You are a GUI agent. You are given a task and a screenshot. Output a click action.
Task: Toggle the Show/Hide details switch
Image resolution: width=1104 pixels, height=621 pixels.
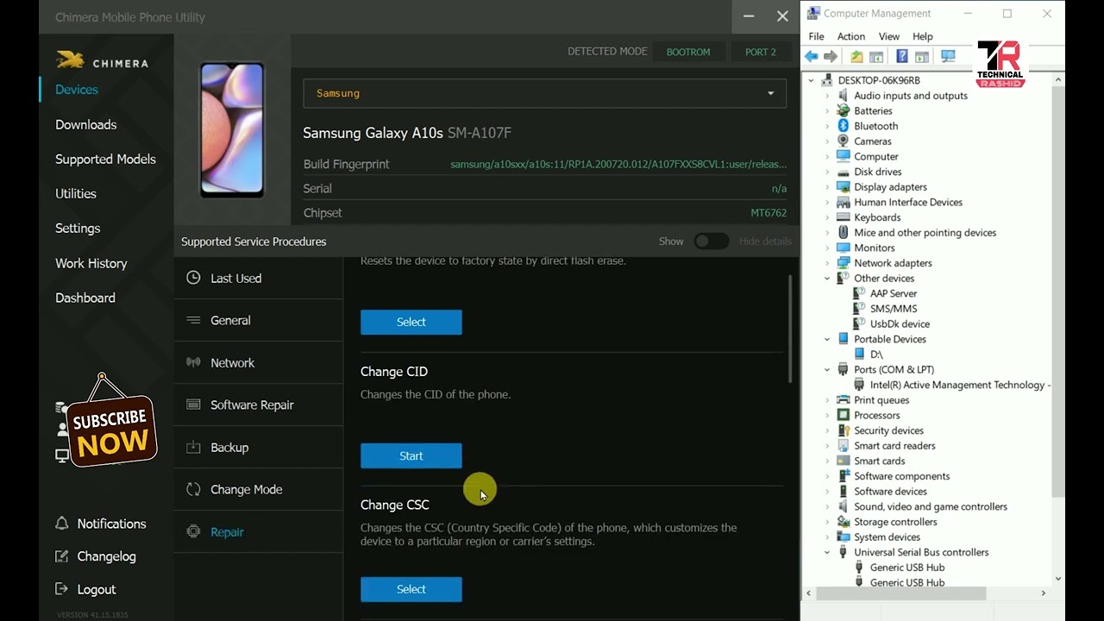click(712, 241)
